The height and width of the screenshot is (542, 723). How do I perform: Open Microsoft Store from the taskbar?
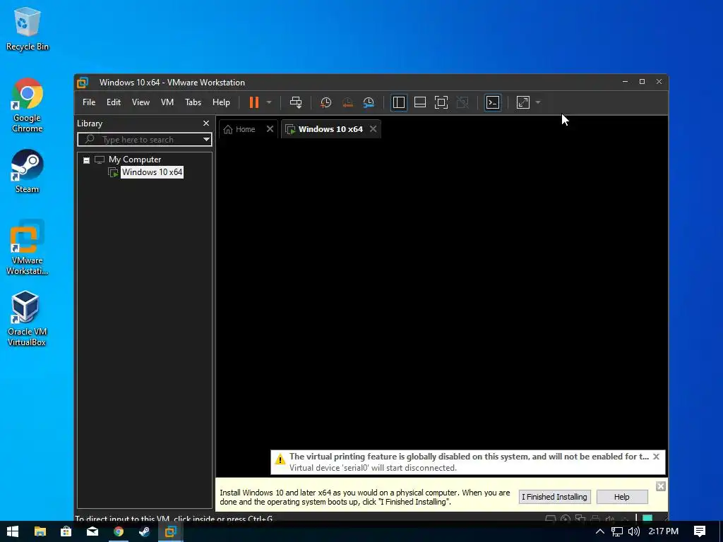coord(66,531)
